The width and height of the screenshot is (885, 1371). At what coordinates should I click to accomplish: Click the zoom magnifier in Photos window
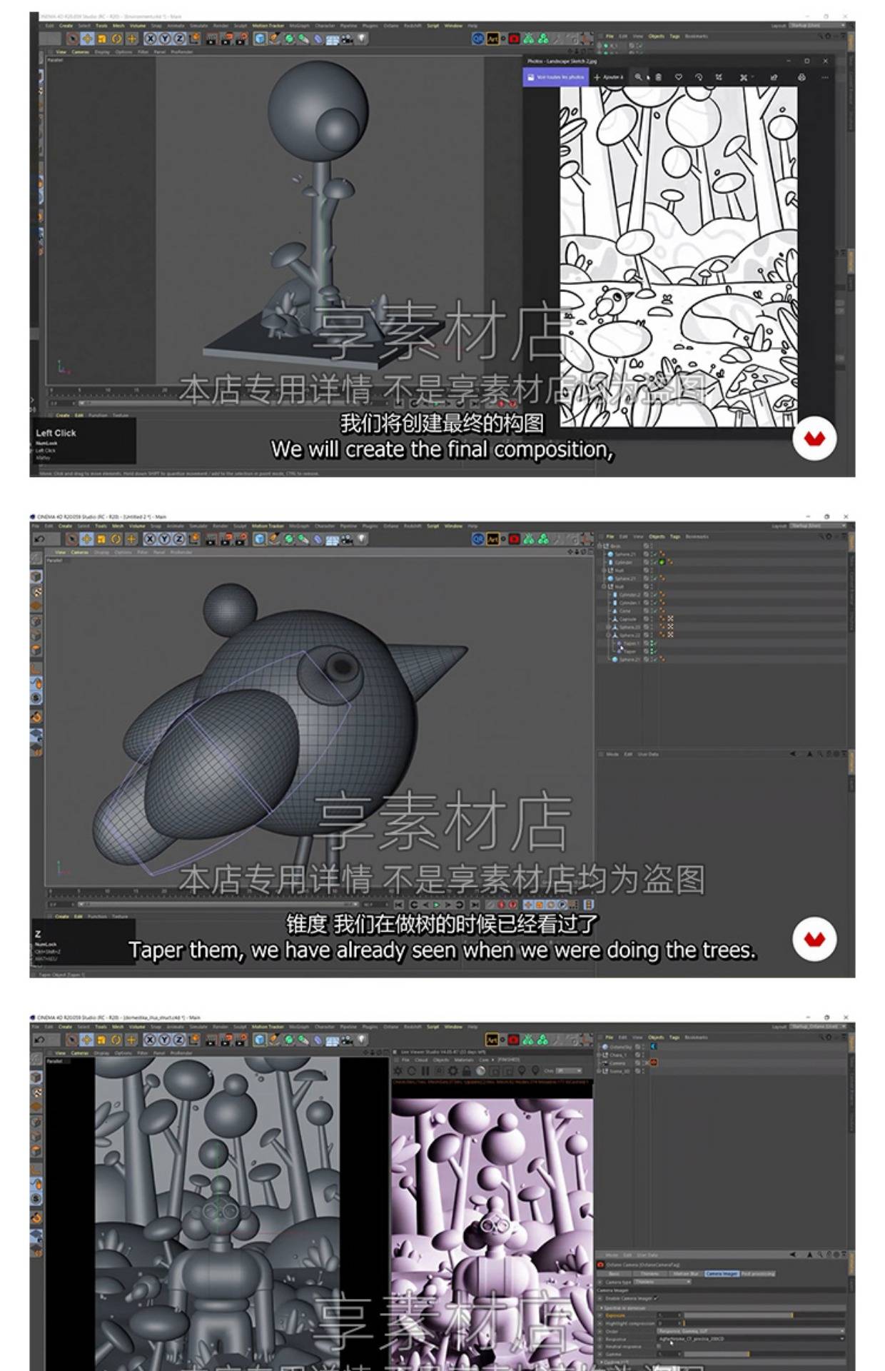(638, 77)
